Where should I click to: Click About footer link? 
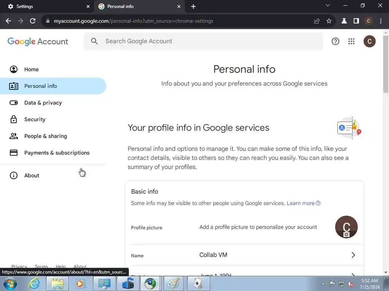click(x=80, y=266)
